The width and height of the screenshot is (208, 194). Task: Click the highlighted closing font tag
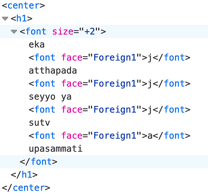tap(38, 162)
